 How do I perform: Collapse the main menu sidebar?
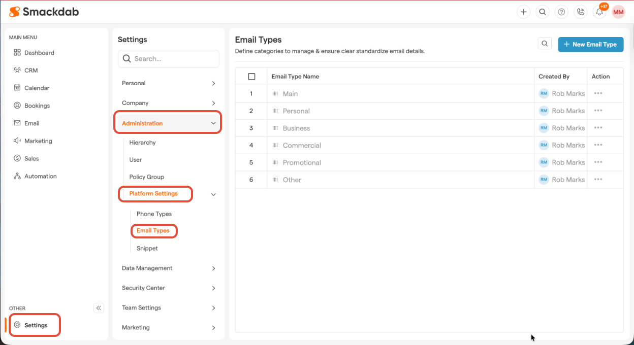click(99, 308)
